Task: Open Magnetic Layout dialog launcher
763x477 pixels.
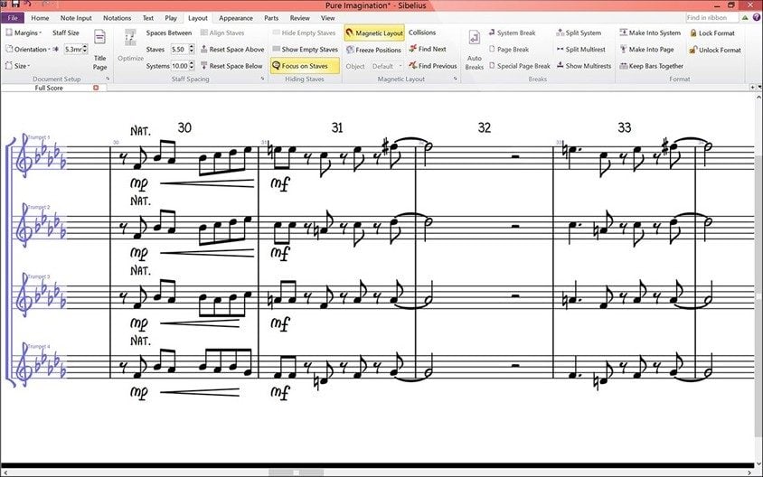Action: 456,79
